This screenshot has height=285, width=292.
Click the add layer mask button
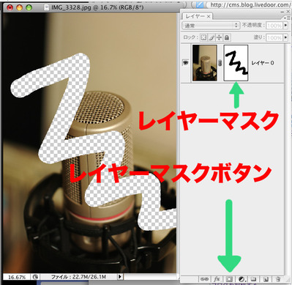tap(229, 279)
